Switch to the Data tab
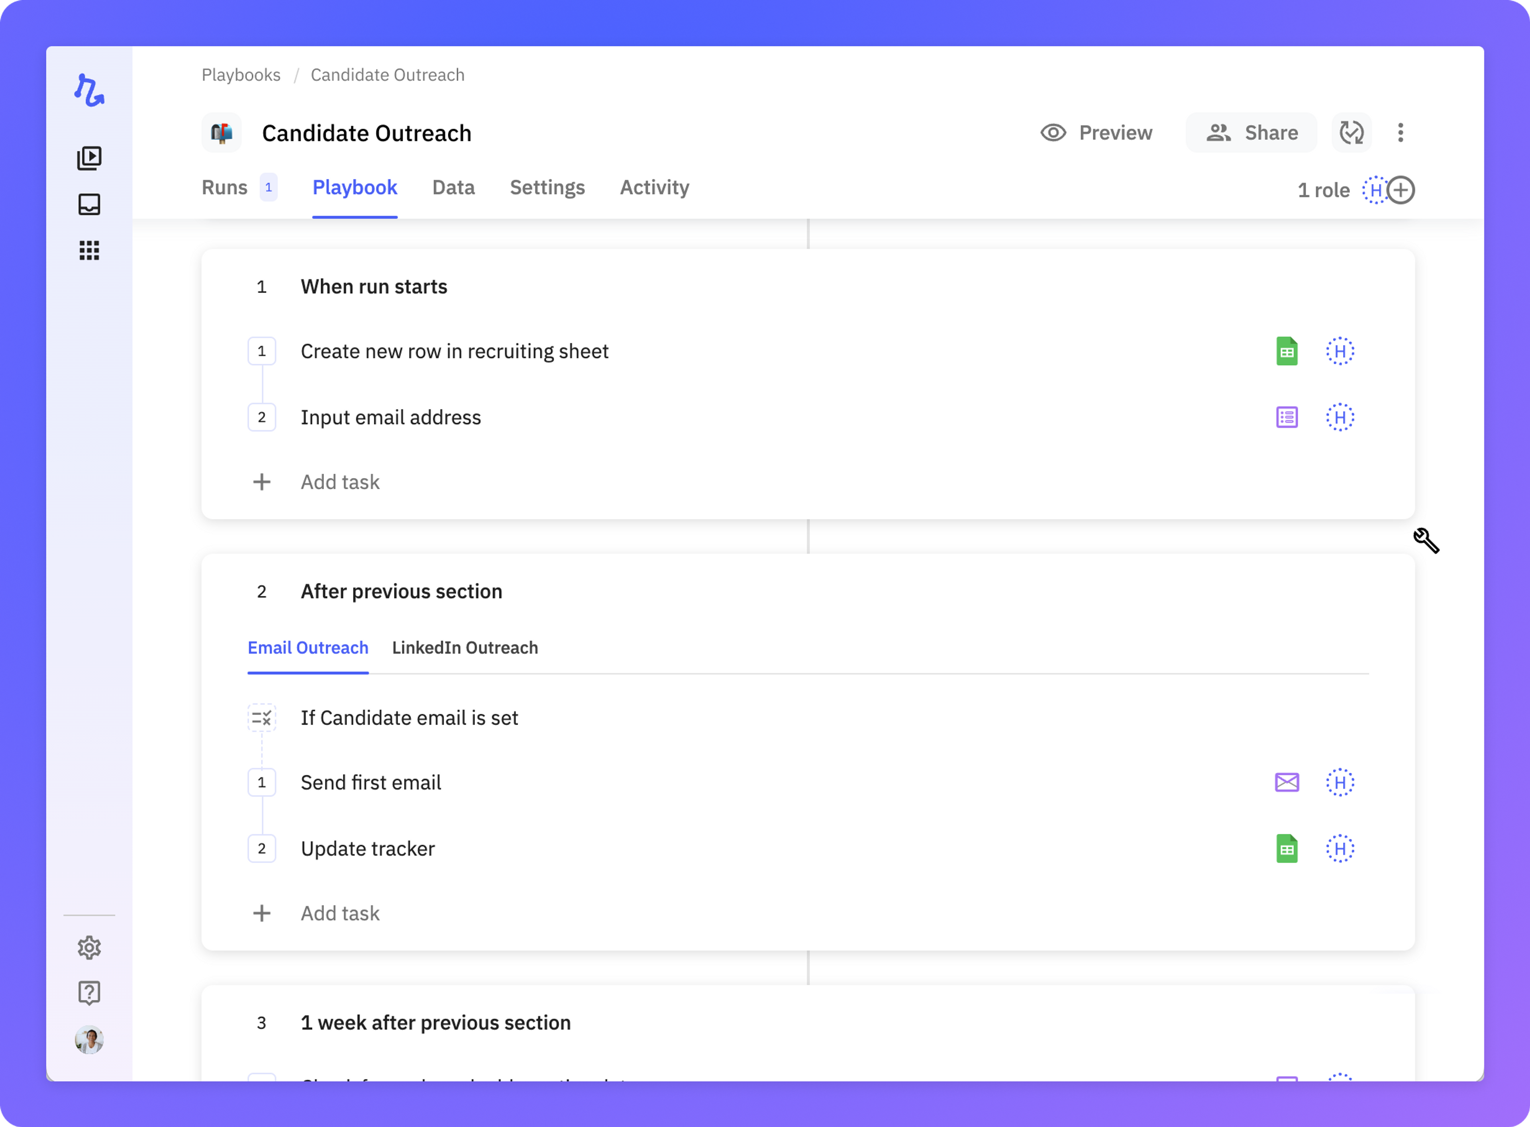 click(453, 188)
